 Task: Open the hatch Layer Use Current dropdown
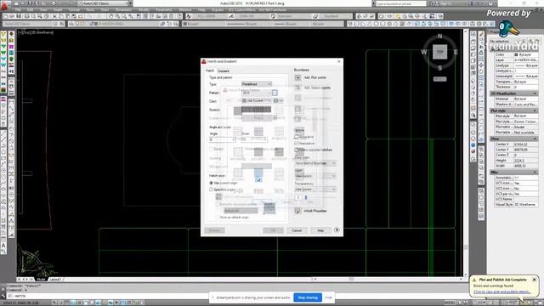pos(315,176)
